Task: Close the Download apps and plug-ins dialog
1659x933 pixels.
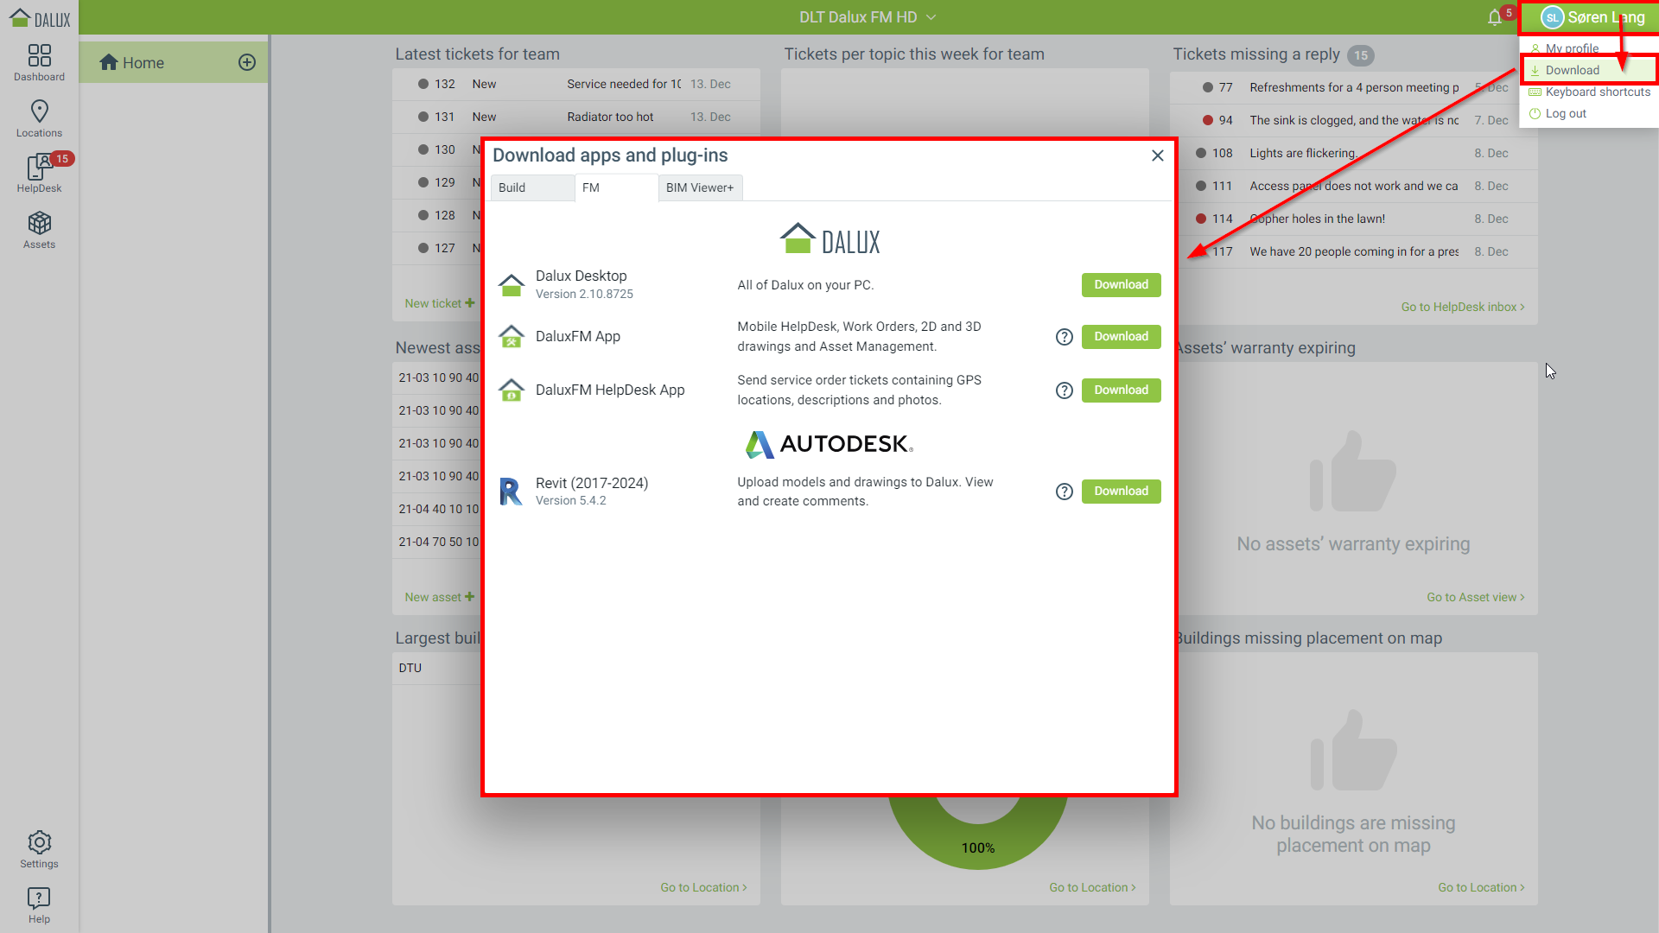Action: click(x=1157, y=155)
